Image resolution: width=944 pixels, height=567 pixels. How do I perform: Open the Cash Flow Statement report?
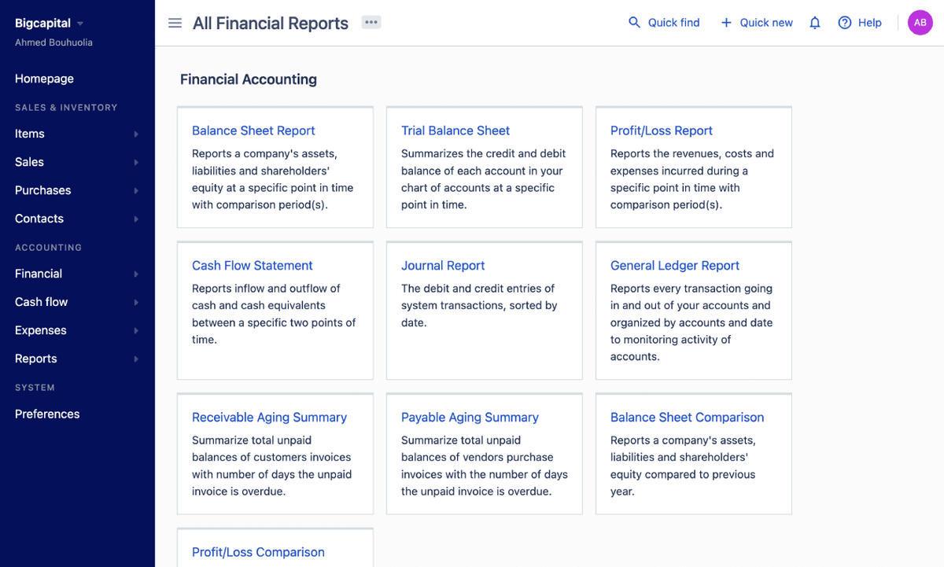click(x=252, y=265)
